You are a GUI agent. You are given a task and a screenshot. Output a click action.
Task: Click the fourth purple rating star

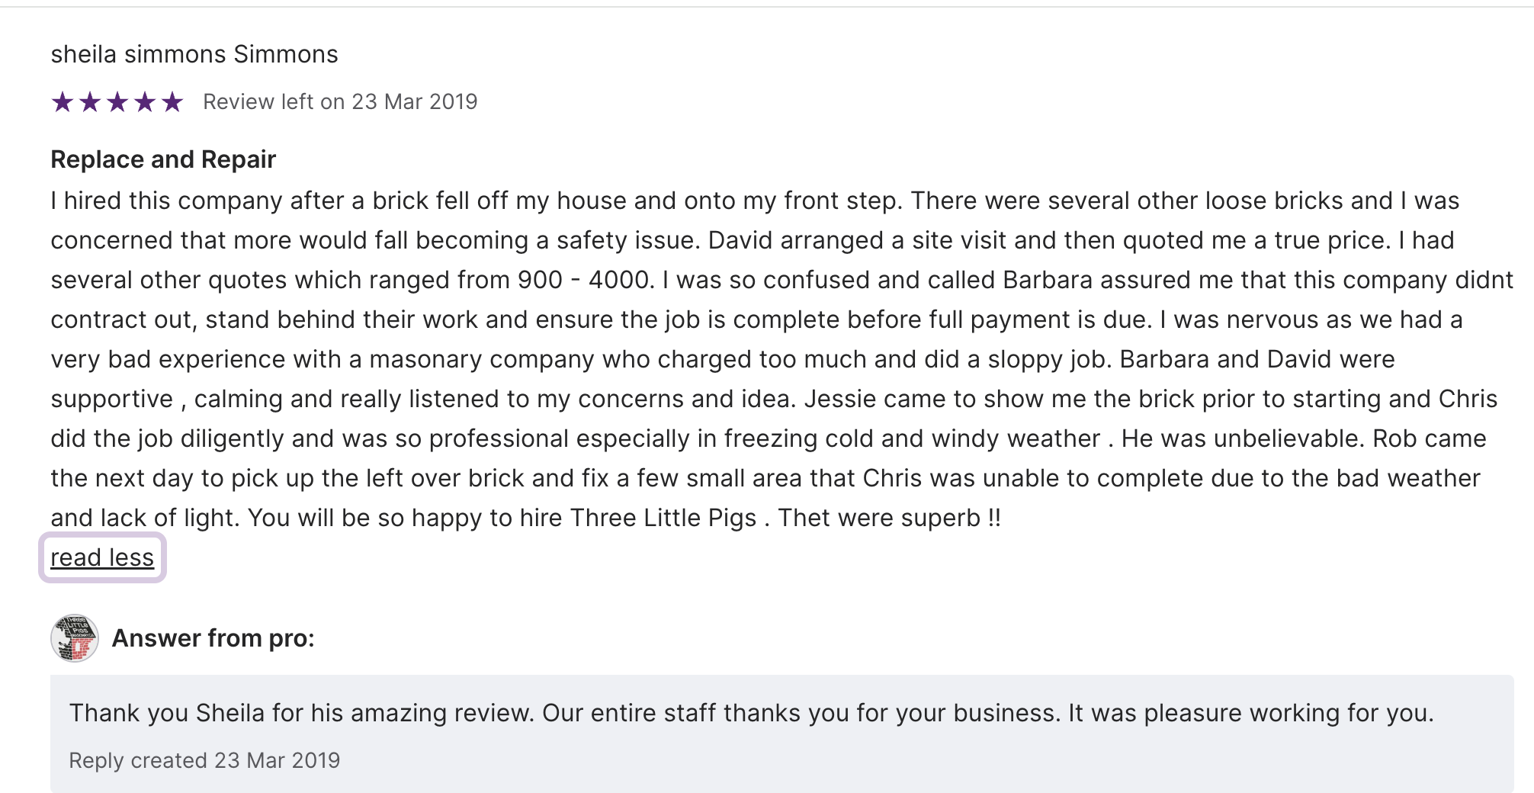[x=145, y=101]
